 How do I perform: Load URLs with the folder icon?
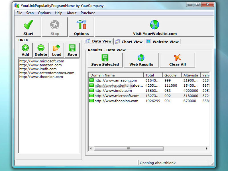click(x=56, y=50)
